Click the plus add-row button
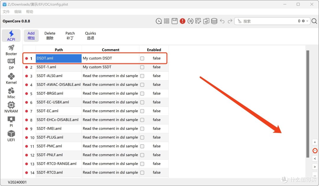The width and height of the screenshot is (319, 186). 315,142
